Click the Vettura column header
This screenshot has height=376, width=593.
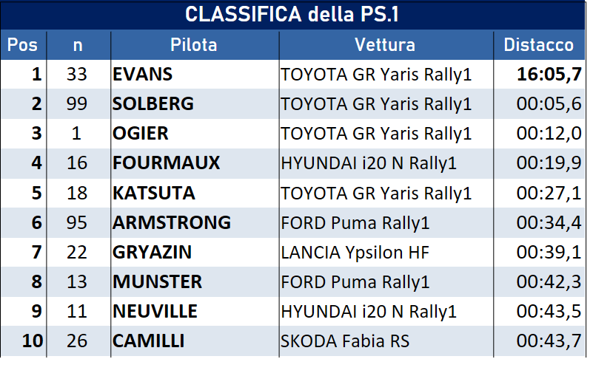click(385, 44)
